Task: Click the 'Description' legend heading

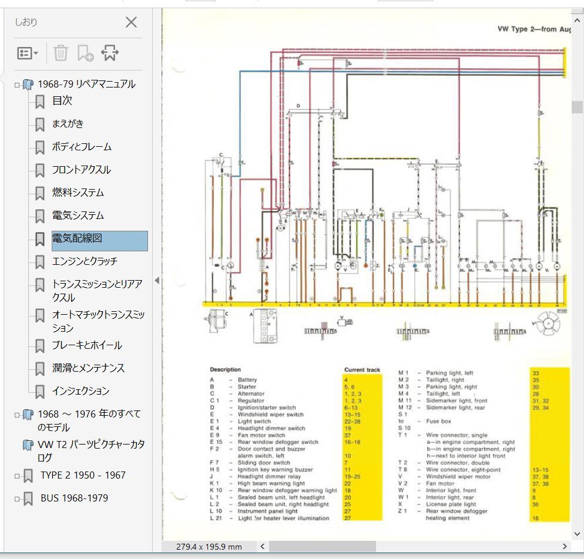Action: (x=226, y=369)
